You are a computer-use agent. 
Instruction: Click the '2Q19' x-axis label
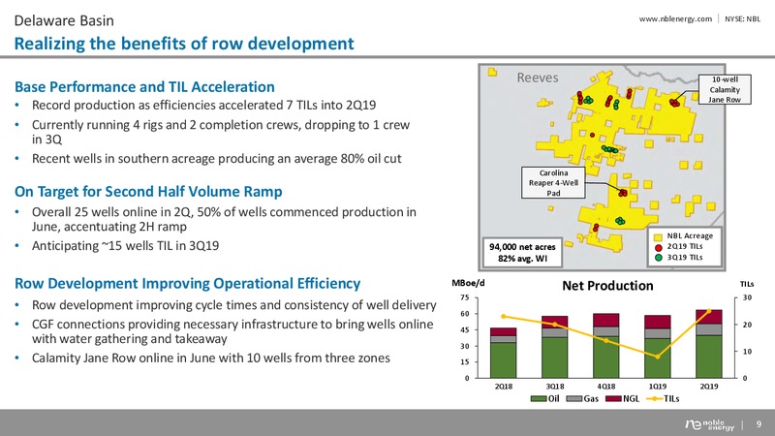click(x=709, y=387)
